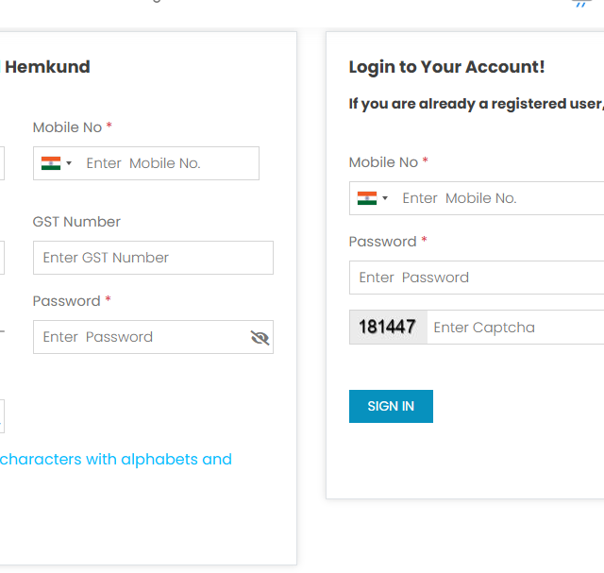Click the login Password label
This screenshot has width=604, height=573.
[x=382, y=242]
